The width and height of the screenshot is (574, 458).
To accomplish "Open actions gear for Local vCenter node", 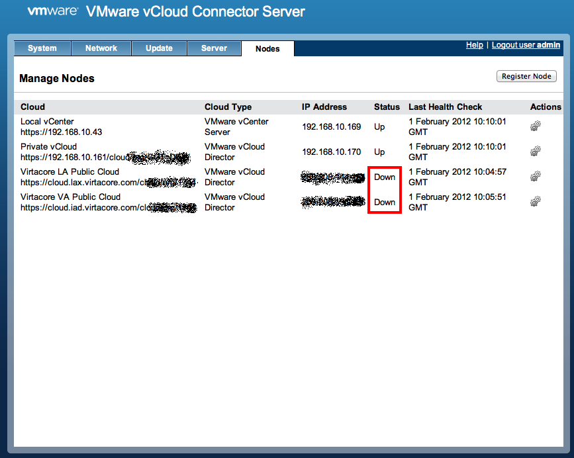I will [536, 126].
